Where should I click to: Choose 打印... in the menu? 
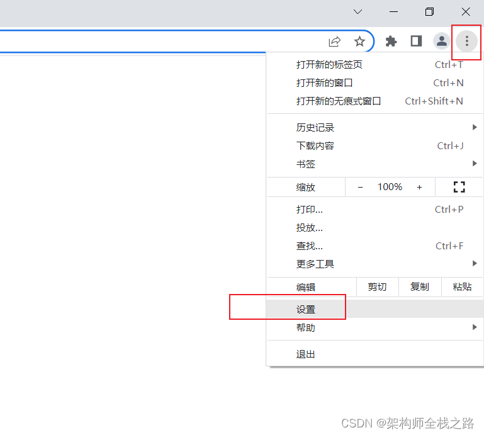tap(374, 210)
